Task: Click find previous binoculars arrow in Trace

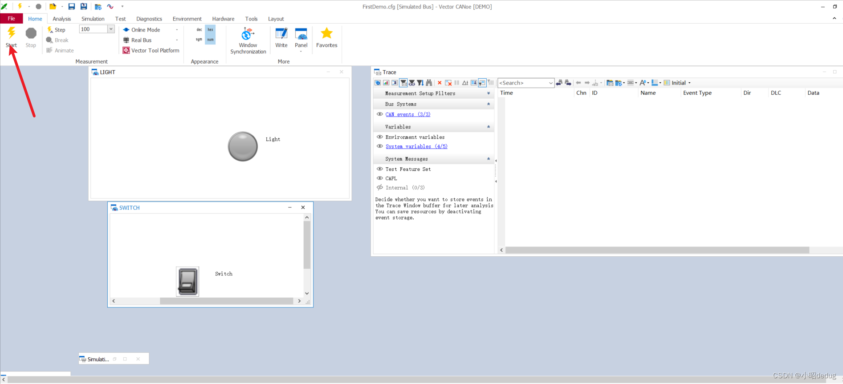Action: [x=559, y=83]
